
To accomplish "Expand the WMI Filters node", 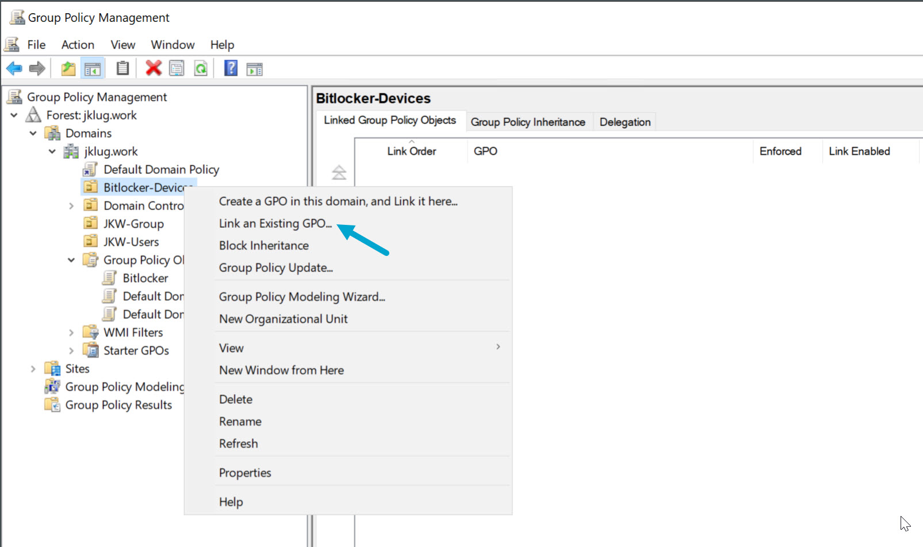I will (x=71, y=332).
